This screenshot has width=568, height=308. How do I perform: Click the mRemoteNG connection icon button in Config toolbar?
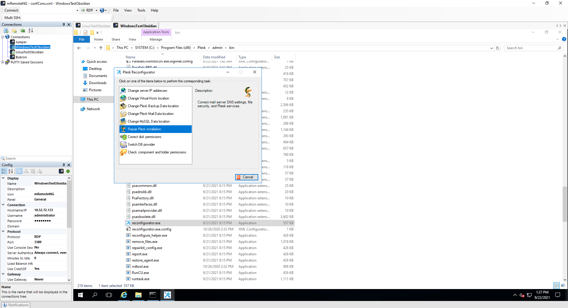tap(61, 171)
